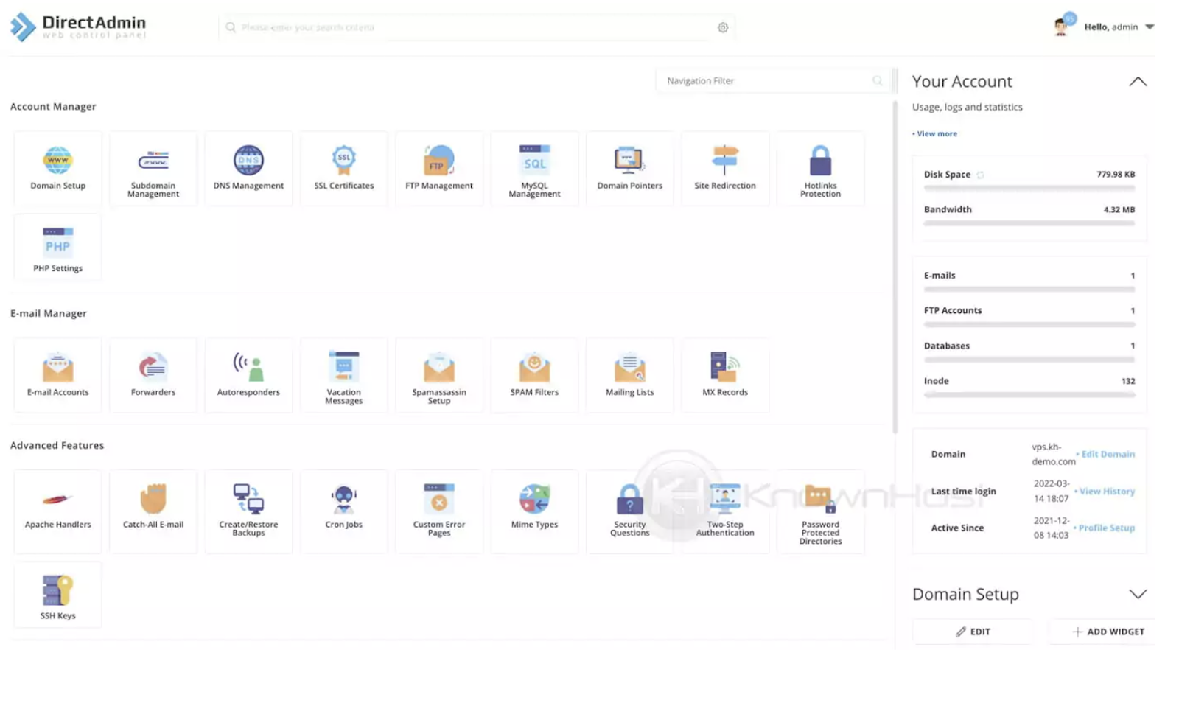Open Custom Error Pages
This screenshot has width=1179, height=703.
tap(439, 511)
